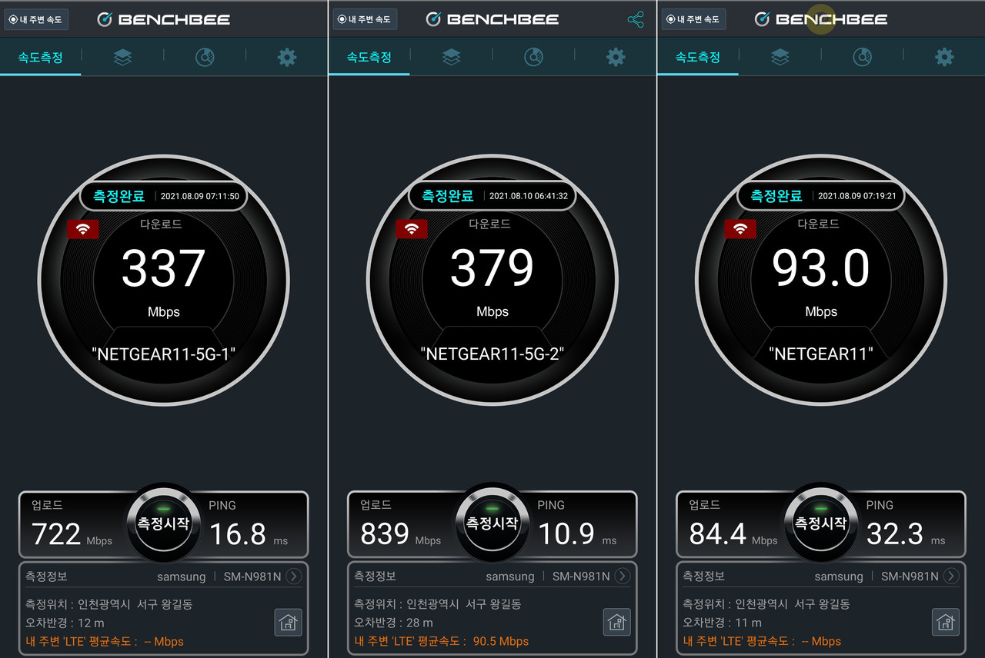This screenshot has width=985, height=658.
Task: Tap the BENCHBEE logo above the 379 Mbps result
Action: coord(492,19)
